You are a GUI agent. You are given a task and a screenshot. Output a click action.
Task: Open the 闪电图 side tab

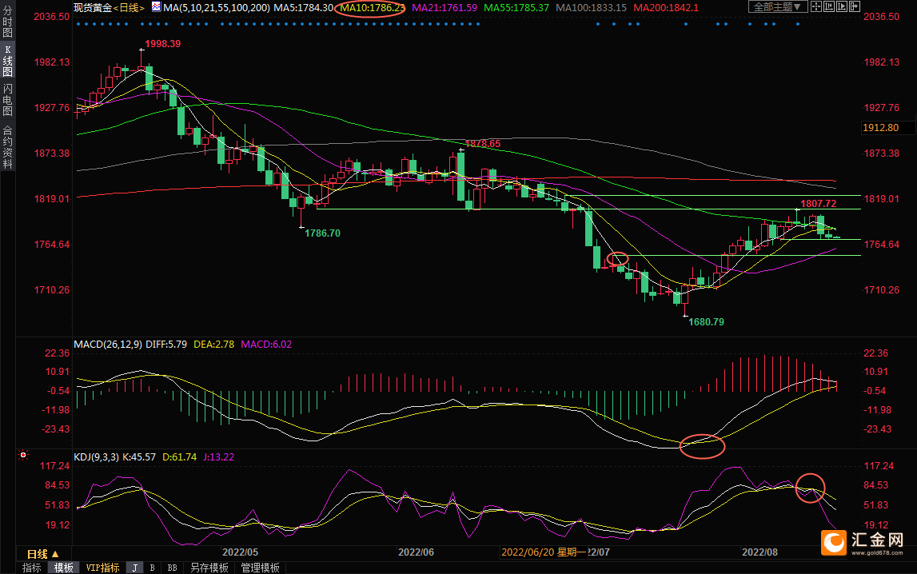[7, 99]
